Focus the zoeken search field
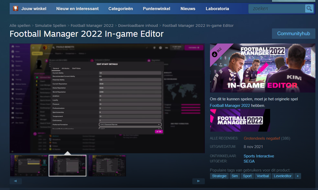The height and width of the screenshot is (190, 318). click(x=277, y=9)
